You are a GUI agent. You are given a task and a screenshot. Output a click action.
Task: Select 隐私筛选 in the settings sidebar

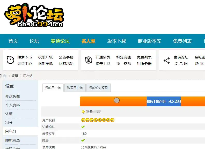(x=12, y=140)
